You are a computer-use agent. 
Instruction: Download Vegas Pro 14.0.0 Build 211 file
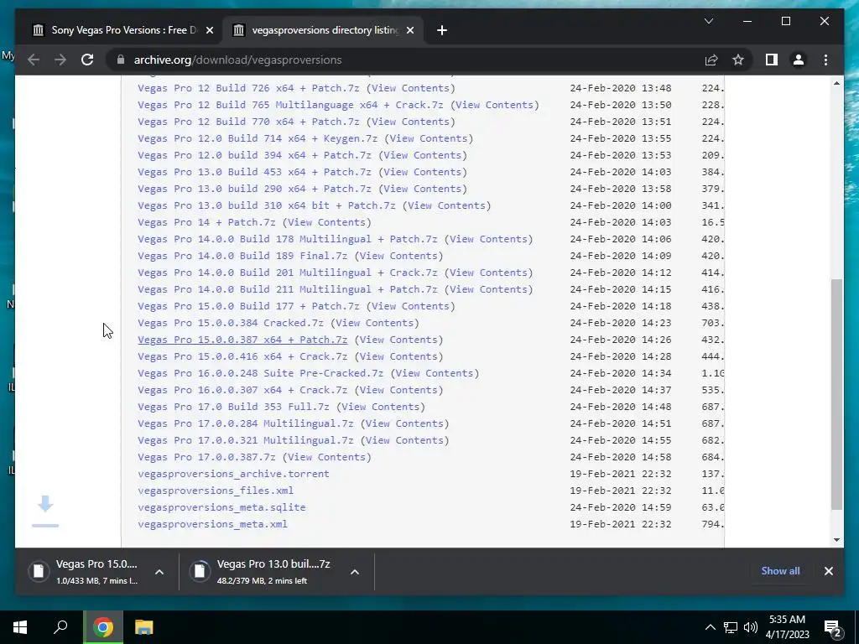288,289
